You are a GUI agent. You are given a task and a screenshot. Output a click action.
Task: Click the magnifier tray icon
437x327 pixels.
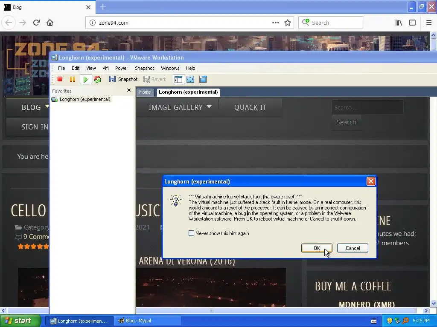click(405, 321)
